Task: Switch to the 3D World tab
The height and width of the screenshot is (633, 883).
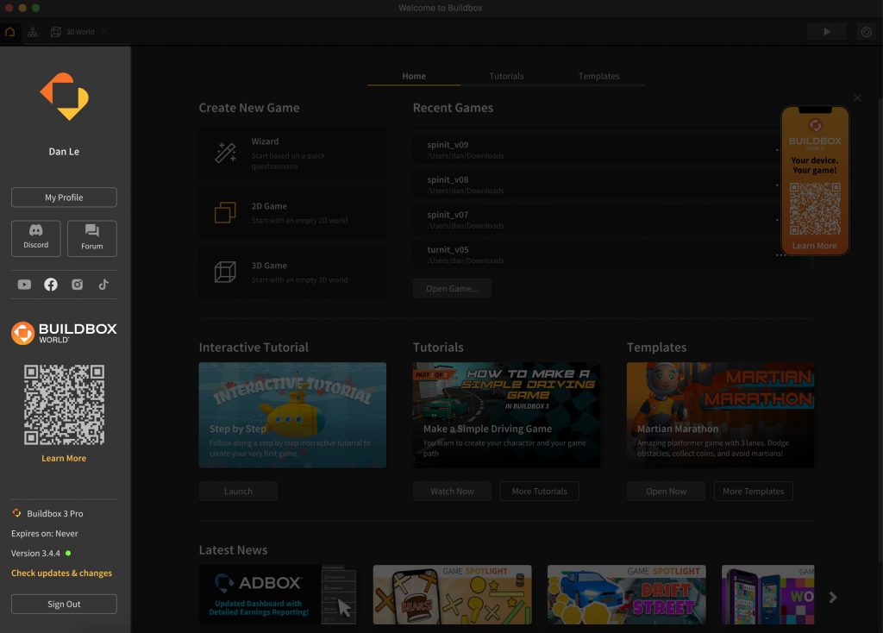Action: coord(73,32)
